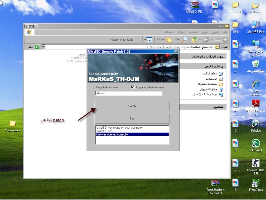Click the Exit button in the patch dialog
The height and width of the screenshot is (200, 266).
point(132,119)
